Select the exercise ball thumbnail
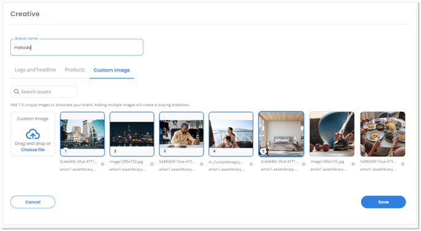The height and width of the screenshot is (231, 421). tap(332, 134)
